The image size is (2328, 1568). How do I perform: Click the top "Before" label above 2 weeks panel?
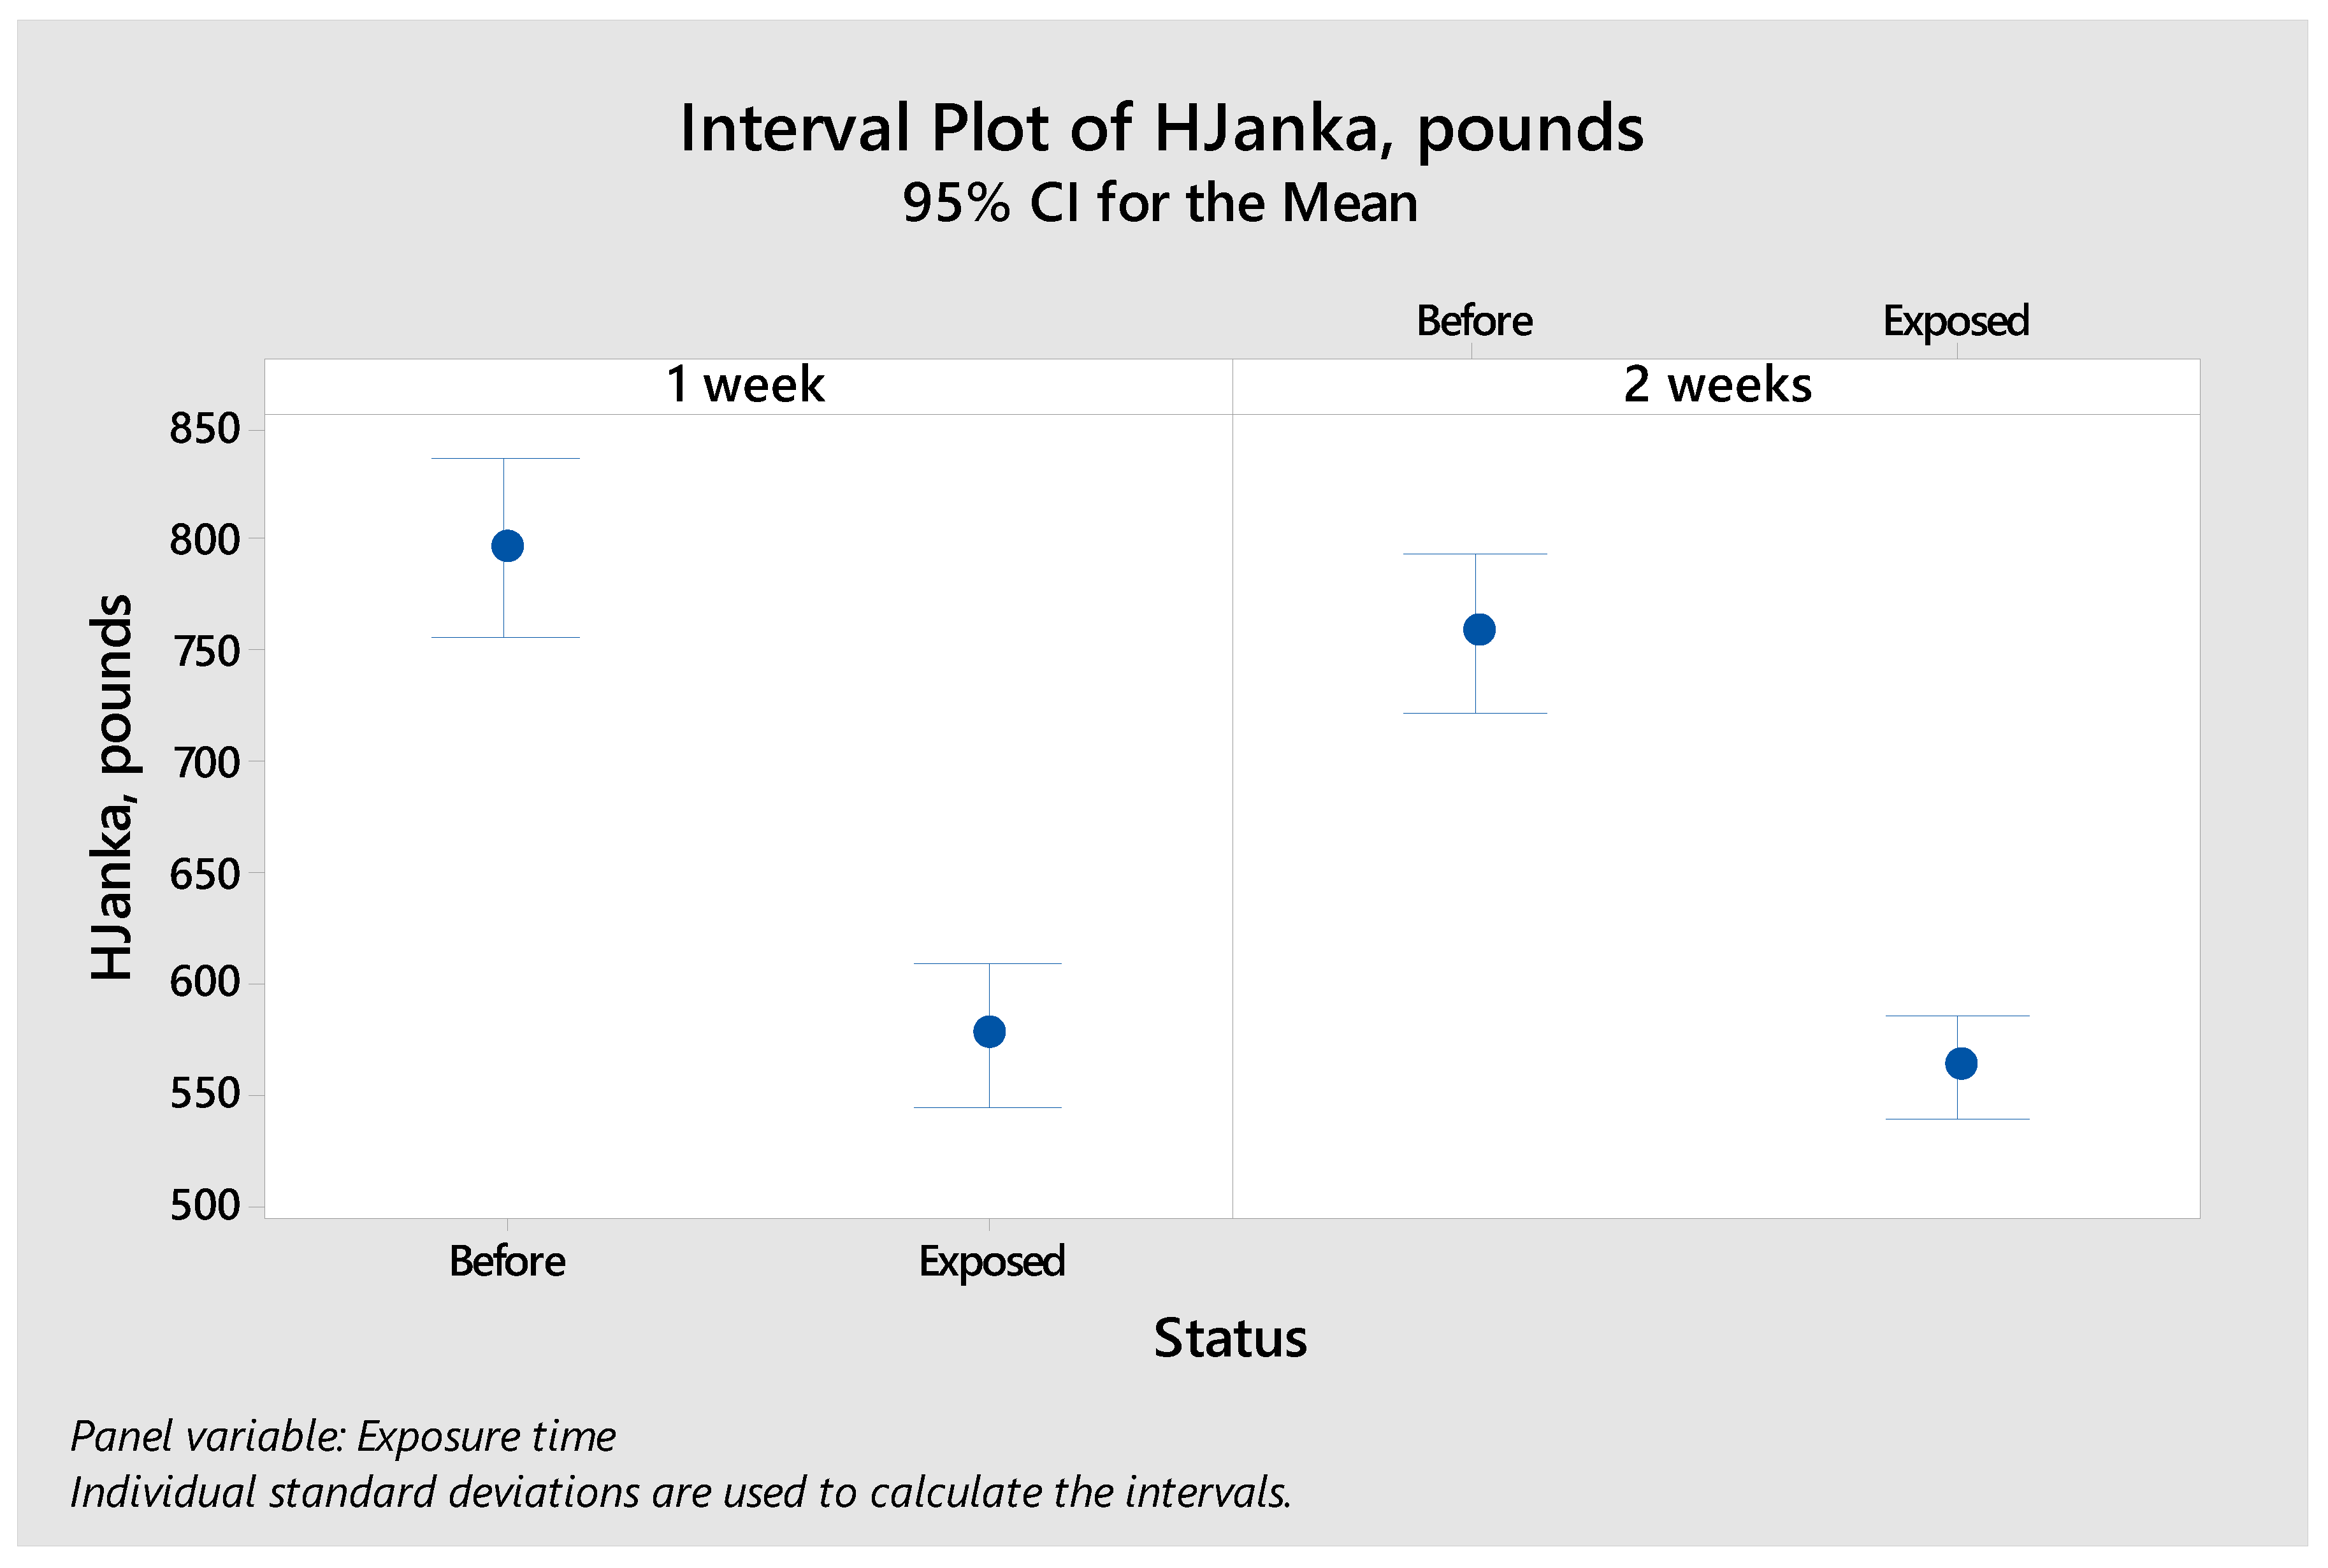pos(1474,321)
